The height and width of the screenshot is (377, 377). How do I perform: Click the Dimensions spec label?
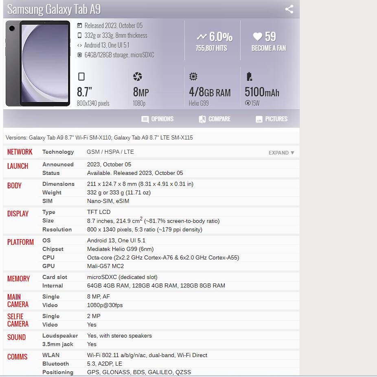point(58,184)
